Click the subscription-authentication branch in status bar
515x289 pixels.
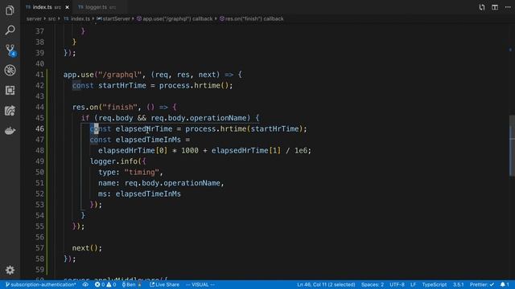(x=41, y=284)
